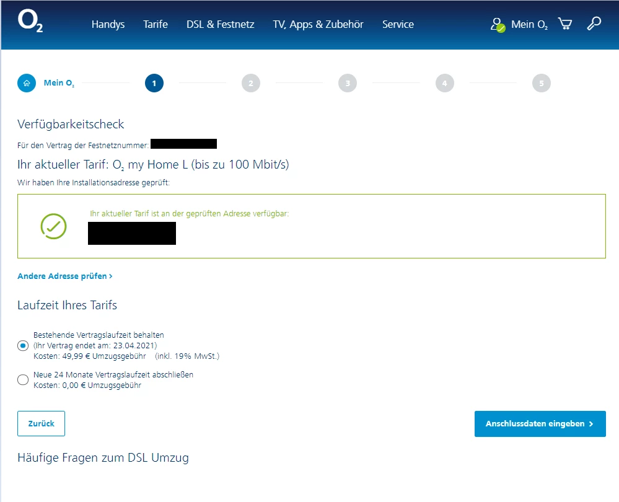
Task: Open Mein O2 account menu
Action: (529, 25)
